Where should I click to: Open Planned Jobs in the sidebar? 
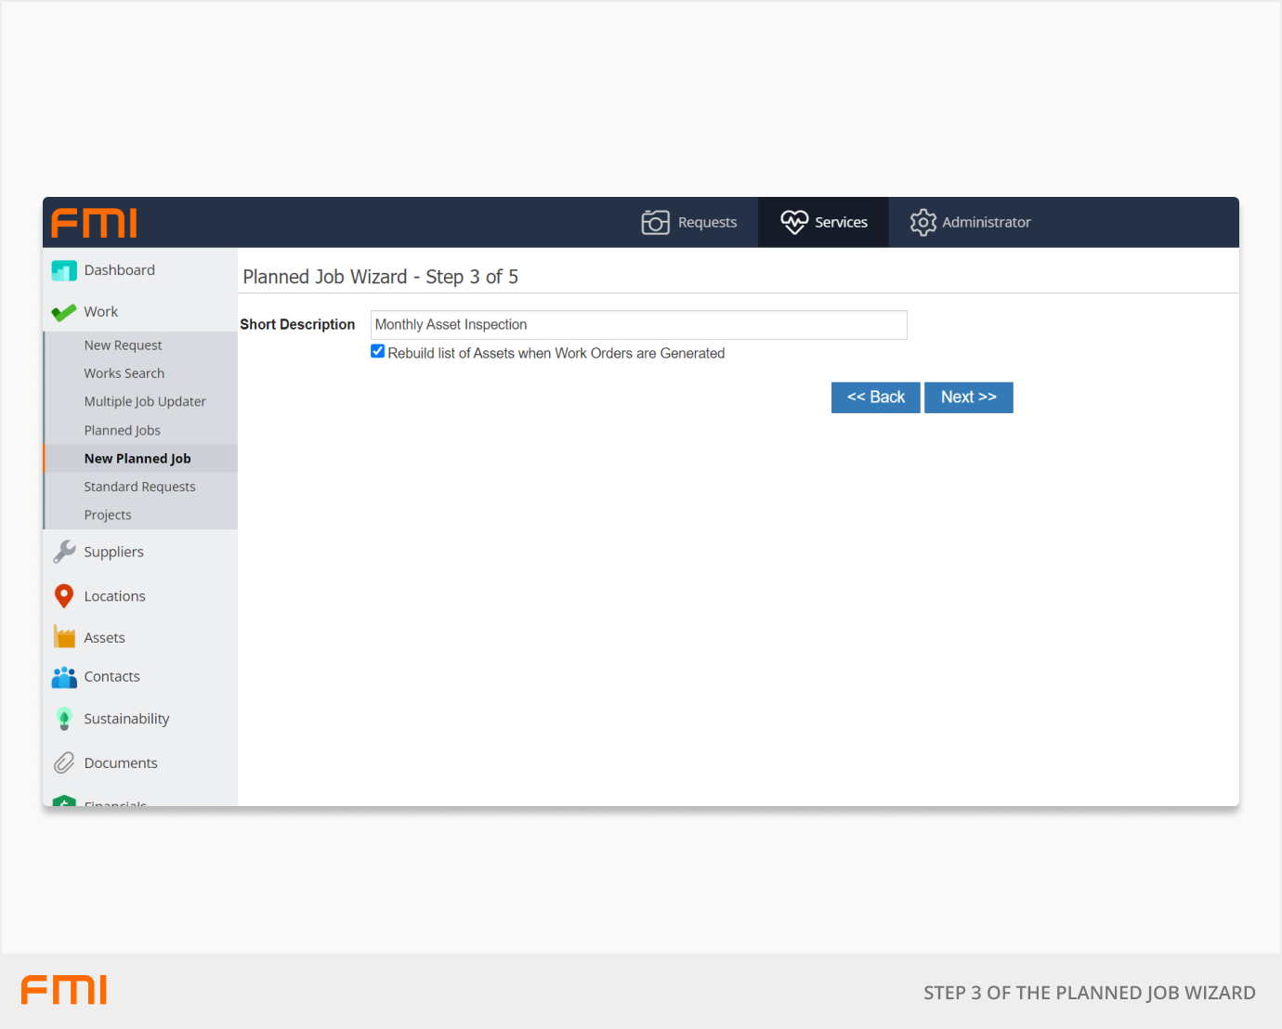click(x=123, y=430)
